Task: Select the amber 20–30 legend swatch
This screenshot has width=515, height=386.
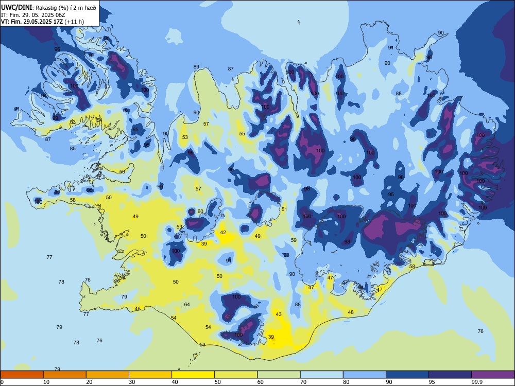Action: pyautogui.click(x=108, y=375)
